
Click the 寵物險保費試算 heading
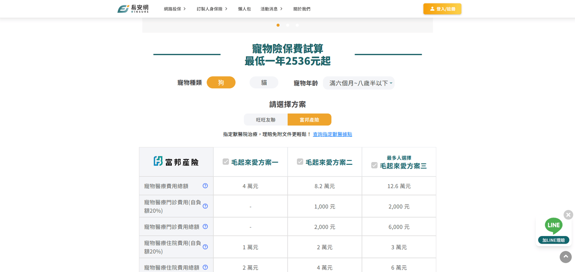287,48
